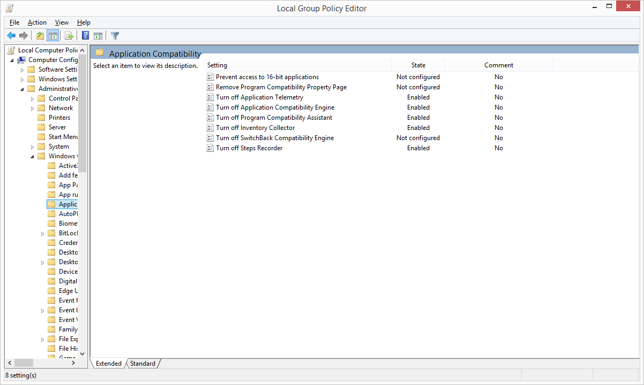Expand the Network folder
Viewport: 644px width, 385px height.
coord(32,108)
